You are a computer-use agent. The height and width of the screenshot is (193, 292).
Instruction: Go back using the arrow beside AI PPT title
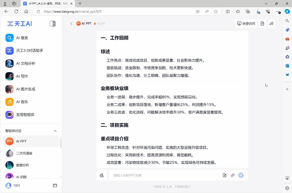[71, 24]
